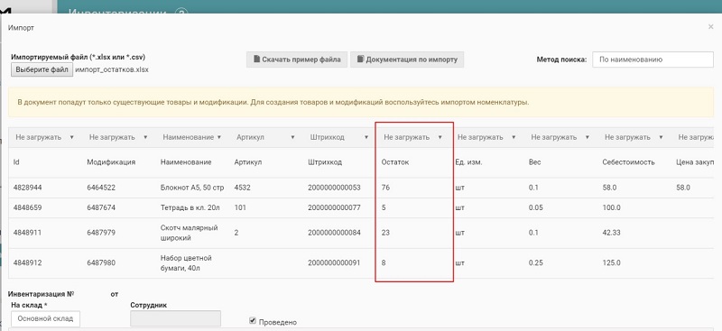722x331 pixels.
Task: Click barcode 2000000000084
Action: [x=334, y=233]
